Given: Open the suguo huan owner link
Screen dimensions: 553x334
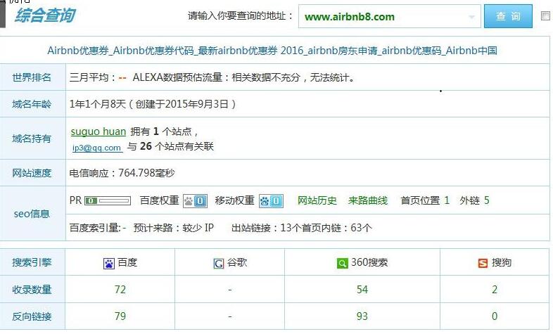Looking at the screenshot, I should coord(98,131).
